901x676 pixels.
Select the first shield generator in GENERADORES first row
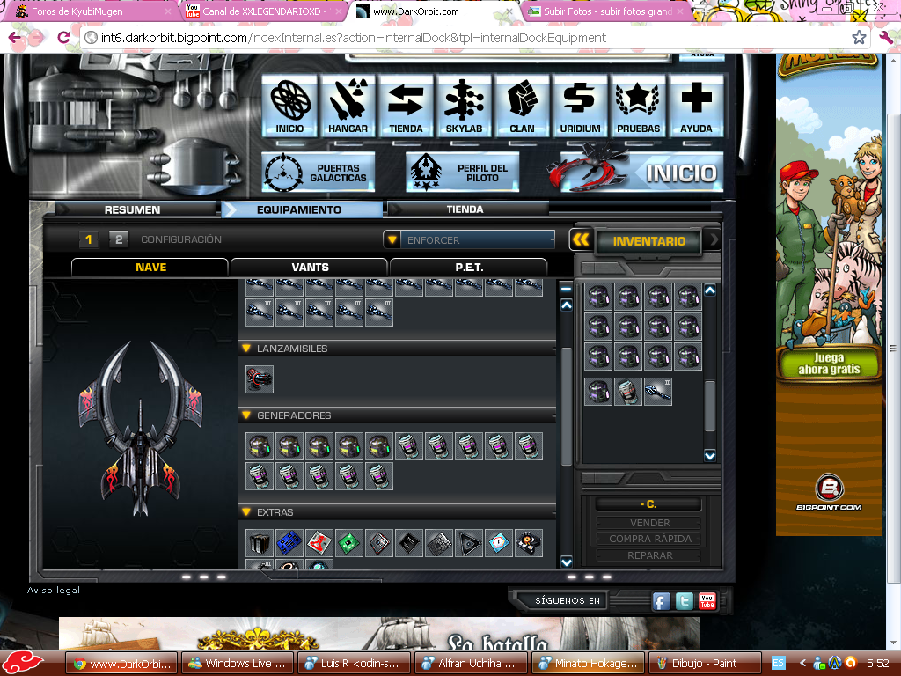tap(409, 446)
